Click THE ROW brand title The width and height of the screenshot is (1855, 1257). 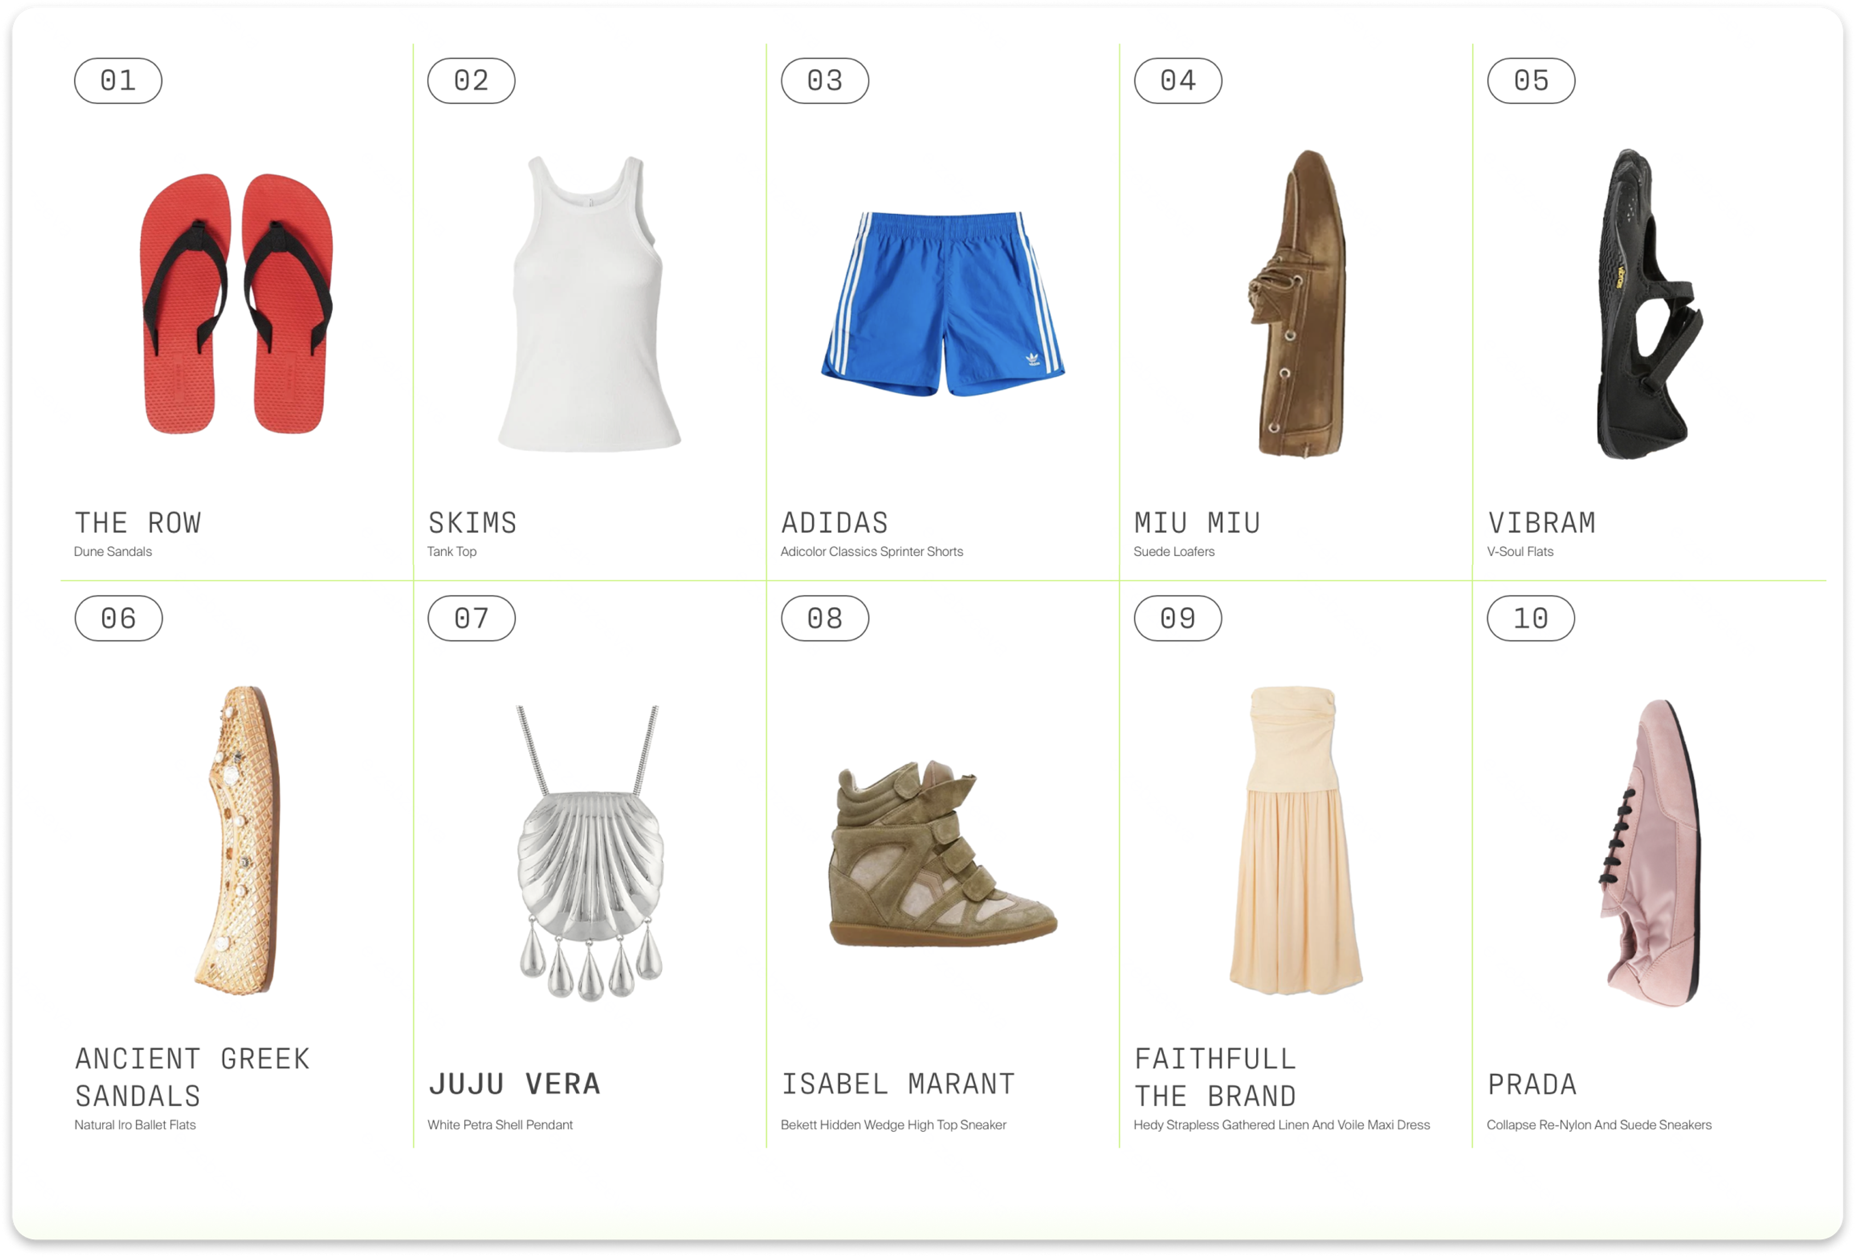[x=137, y=524]
